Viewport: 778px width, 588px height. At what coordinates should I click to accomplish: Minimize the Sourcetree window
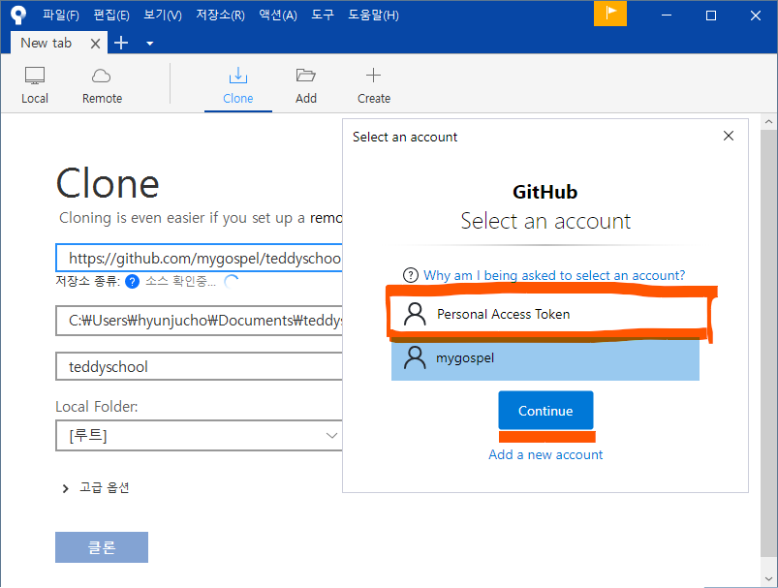667,15
